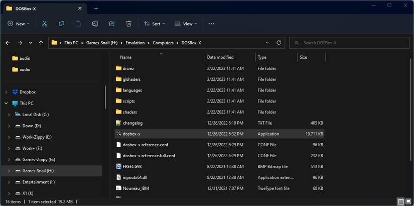The width and height of the screenshot is (414, 206).
Task: Open the New item menu
Action: (19, 24)
